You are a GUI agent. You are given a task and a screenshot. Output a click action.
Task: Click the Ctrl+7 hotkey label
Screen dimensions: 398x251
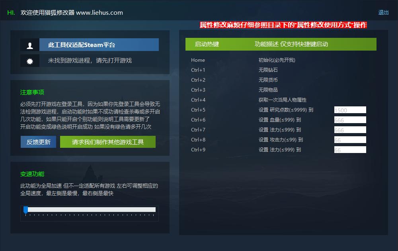pos(198,130)
